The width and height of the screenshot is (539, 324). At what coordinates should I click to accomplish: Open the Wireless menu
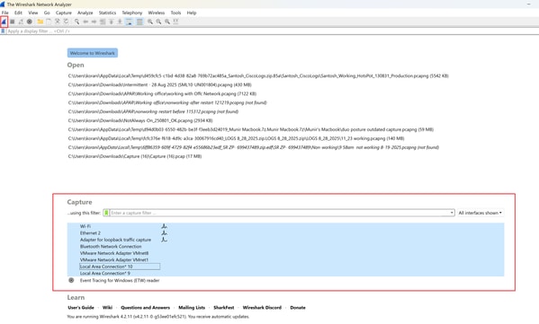pyautogui.click(x=157, y=13)
